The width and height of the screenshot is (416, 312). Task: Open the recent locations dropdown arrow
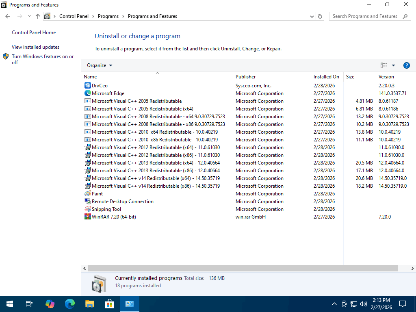[x=29, y=16]
